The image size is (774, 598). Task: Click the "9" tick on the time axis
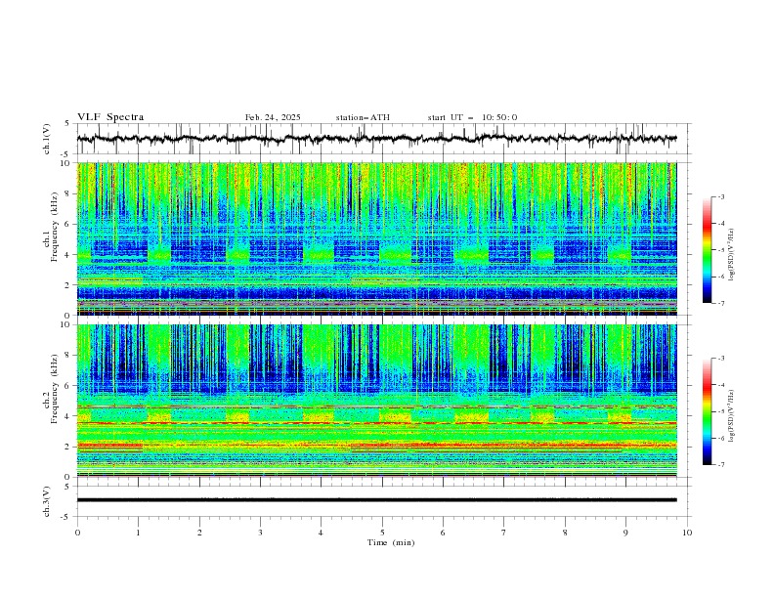(625, 533)
